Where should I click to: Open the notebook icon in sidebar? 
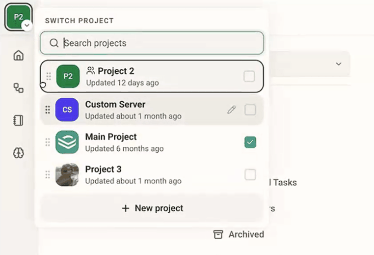(18, 120)
